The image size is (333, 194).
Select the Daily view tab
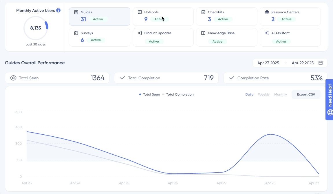pyautogui.click(x=249, y=94)
